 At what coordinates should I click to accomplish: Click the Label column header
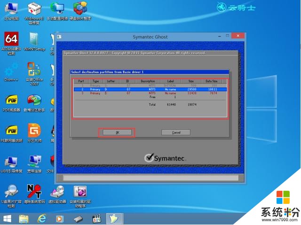click(170, 81)
